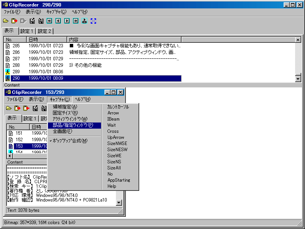Click the No. column header in the main list
Screen dimensions: 305x229
click(15, 40)
